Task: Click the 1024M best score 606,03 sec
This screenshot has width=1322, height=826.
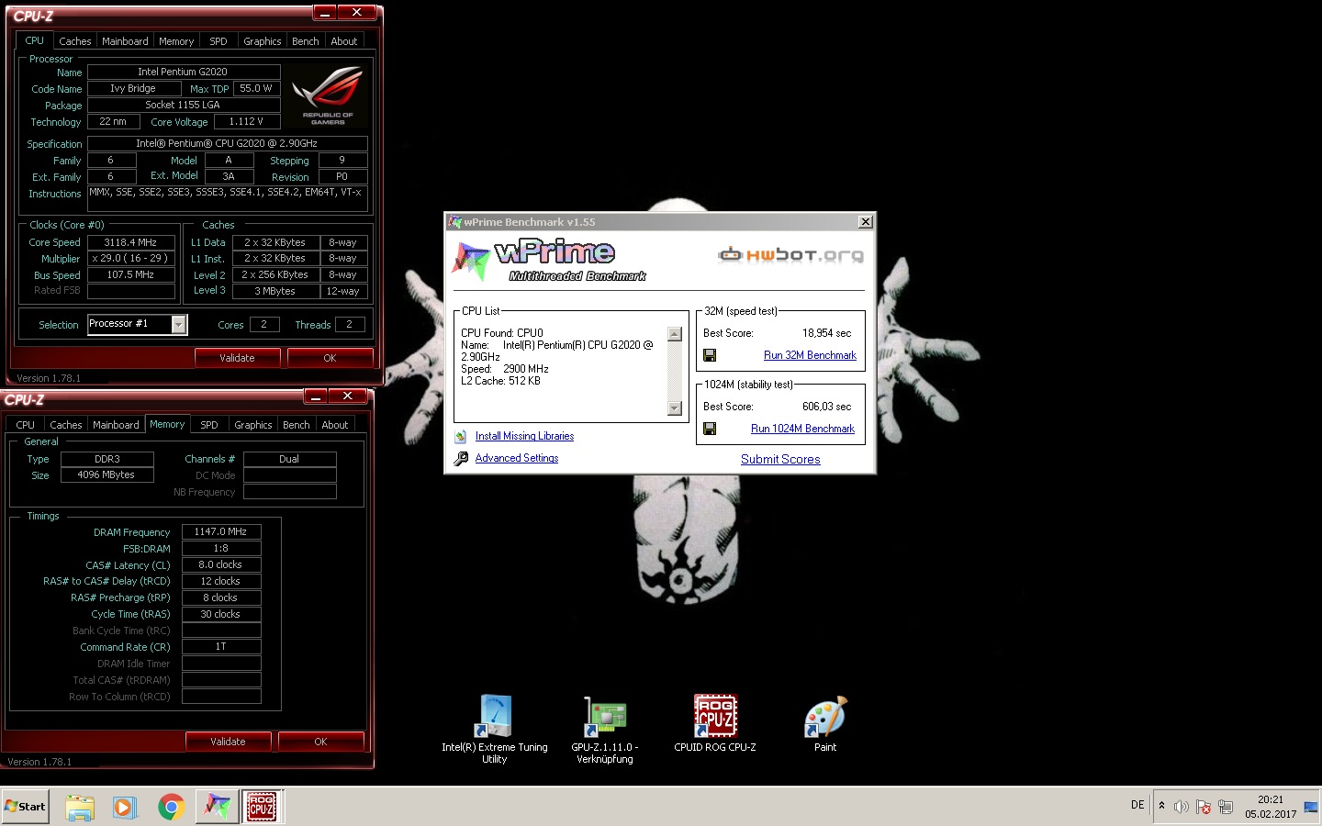Action: [826, 407]
